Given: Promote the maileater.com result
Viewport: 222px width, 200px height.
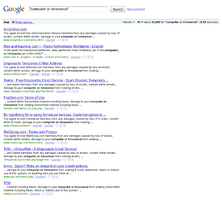Looking at the screenshot, I should point(73,91).
